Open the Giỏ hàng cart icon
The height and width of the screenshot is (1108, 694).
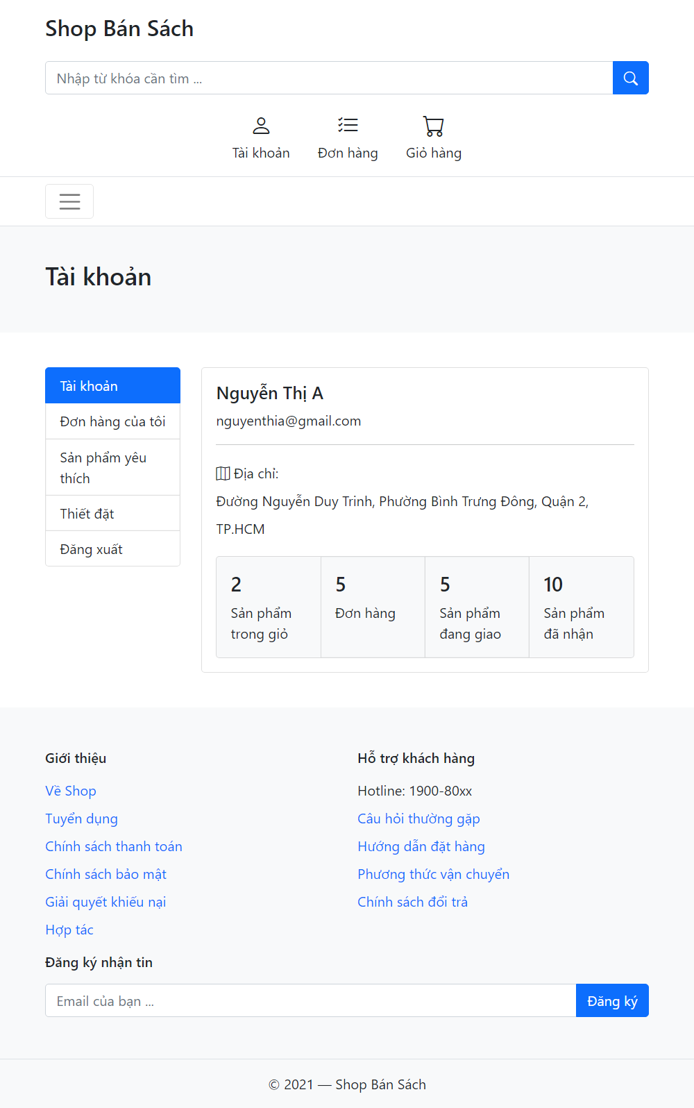[433, 126]
